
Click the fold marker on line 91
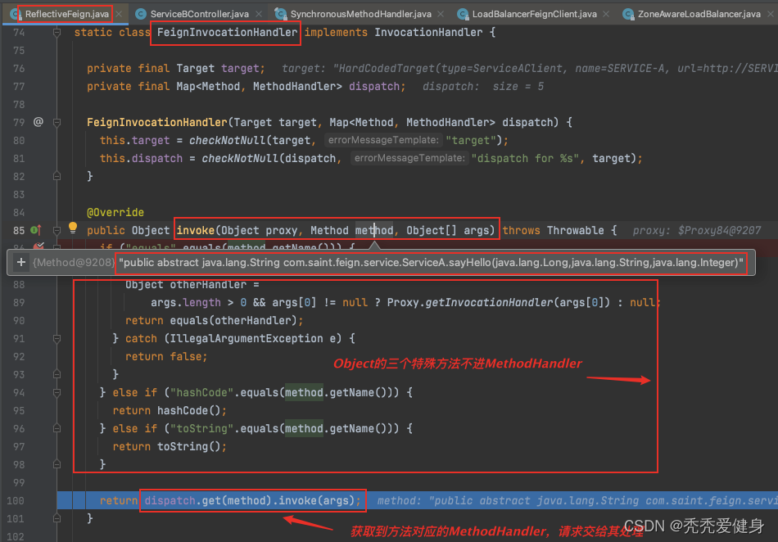pyautogui.click(x=57, y=339)
